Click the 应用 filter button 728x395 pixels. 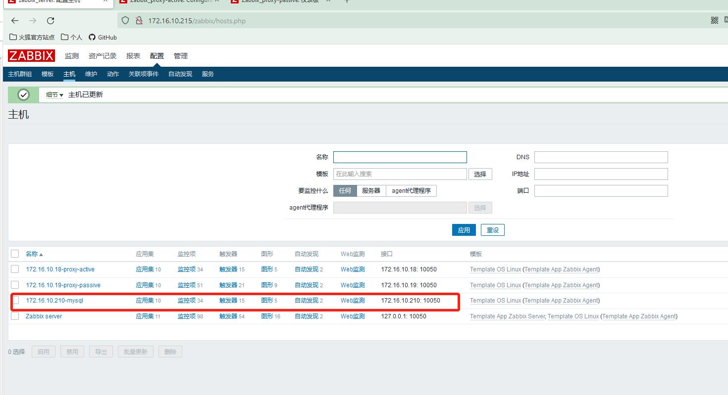464,230
